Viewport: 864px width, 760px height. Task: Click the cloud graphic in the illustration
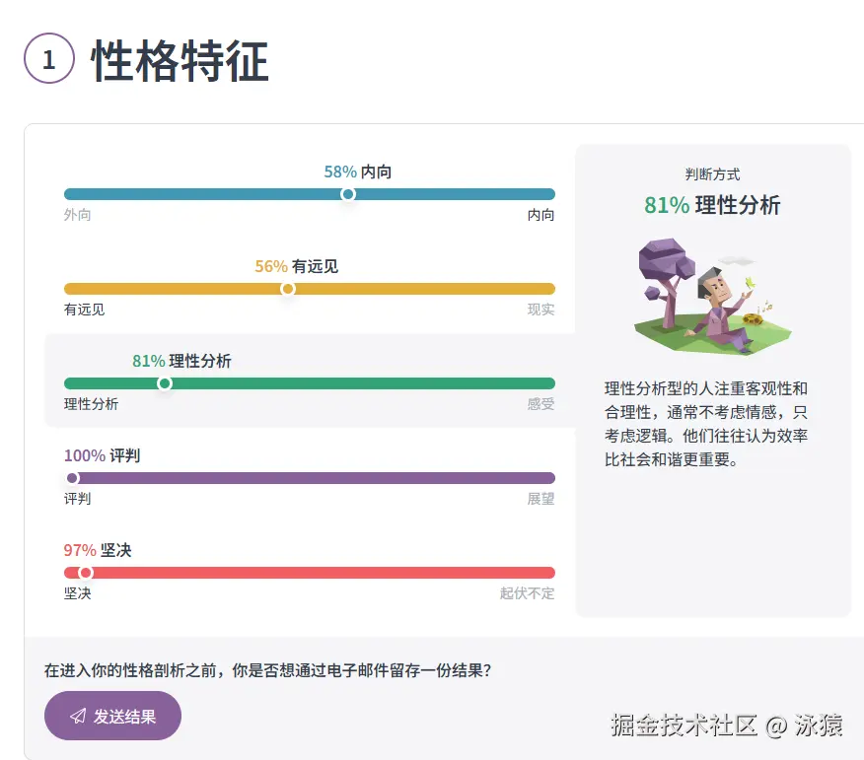(736, 261)
